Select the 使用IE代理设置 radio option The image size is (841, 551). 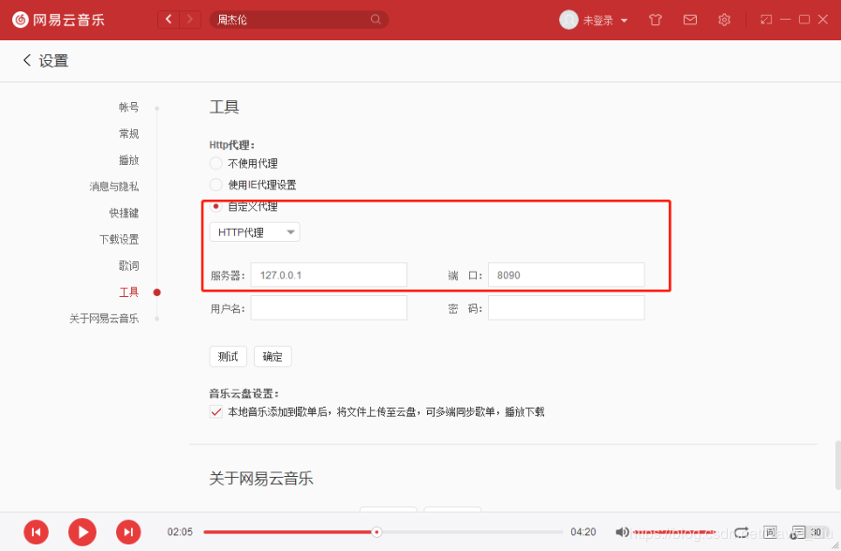[x=215, y=184]
